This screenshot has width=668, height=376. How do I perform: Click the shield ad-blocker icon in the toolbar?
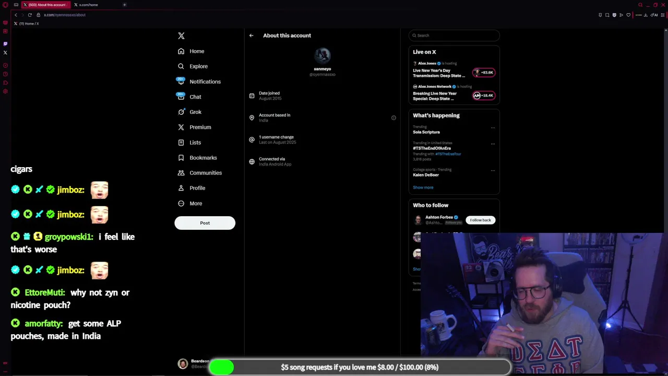[614, 15]
